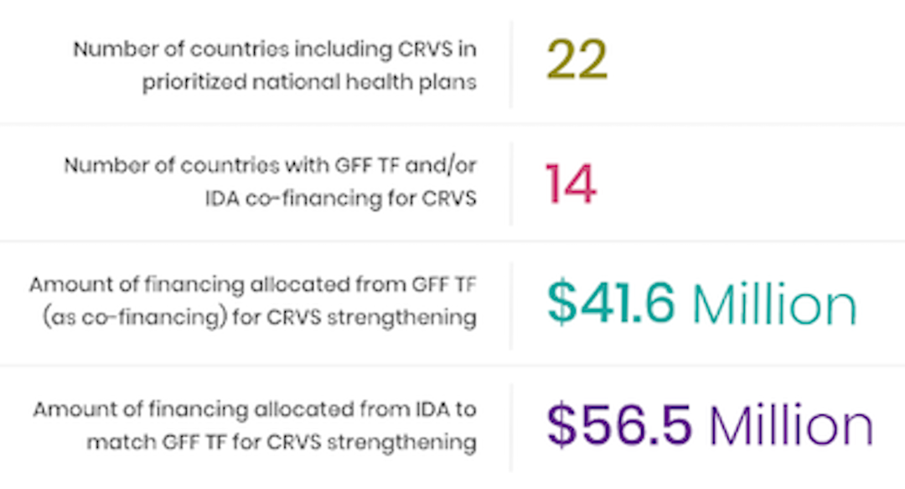This screenshot has width=905, height=489.
Task: Click the purple word Million
Action: tap(790, 426)
